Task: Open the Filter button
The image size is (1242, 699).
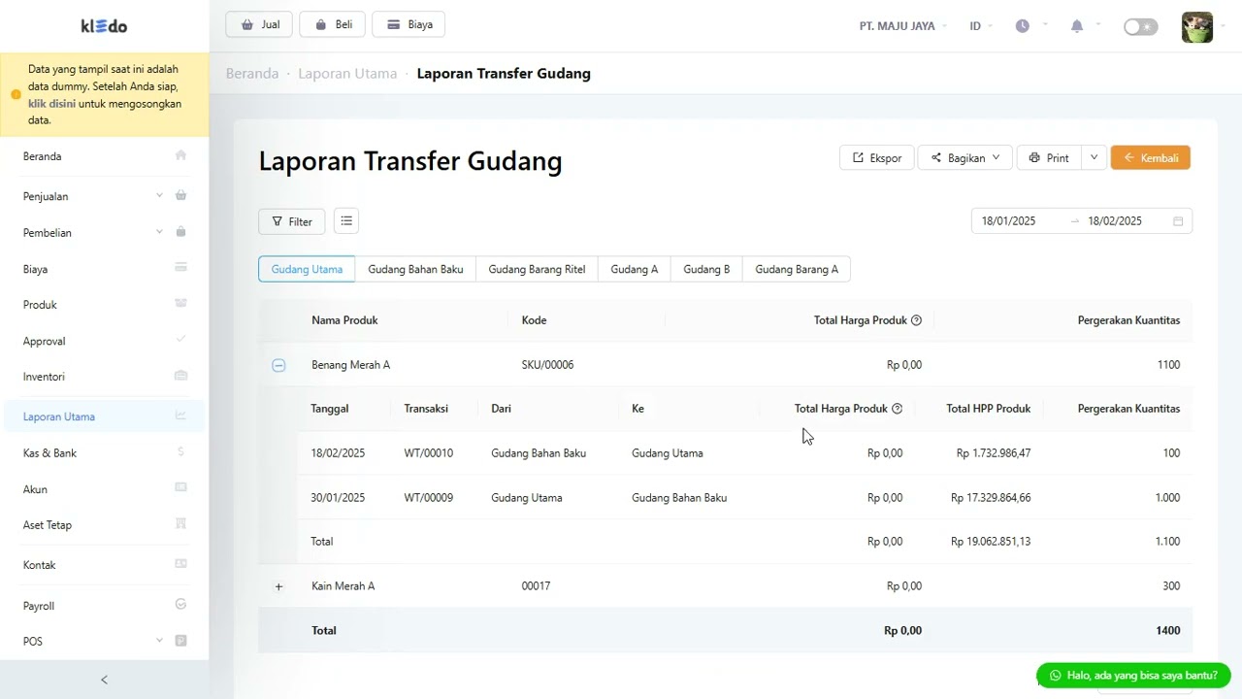Action: tap(292, 221)
